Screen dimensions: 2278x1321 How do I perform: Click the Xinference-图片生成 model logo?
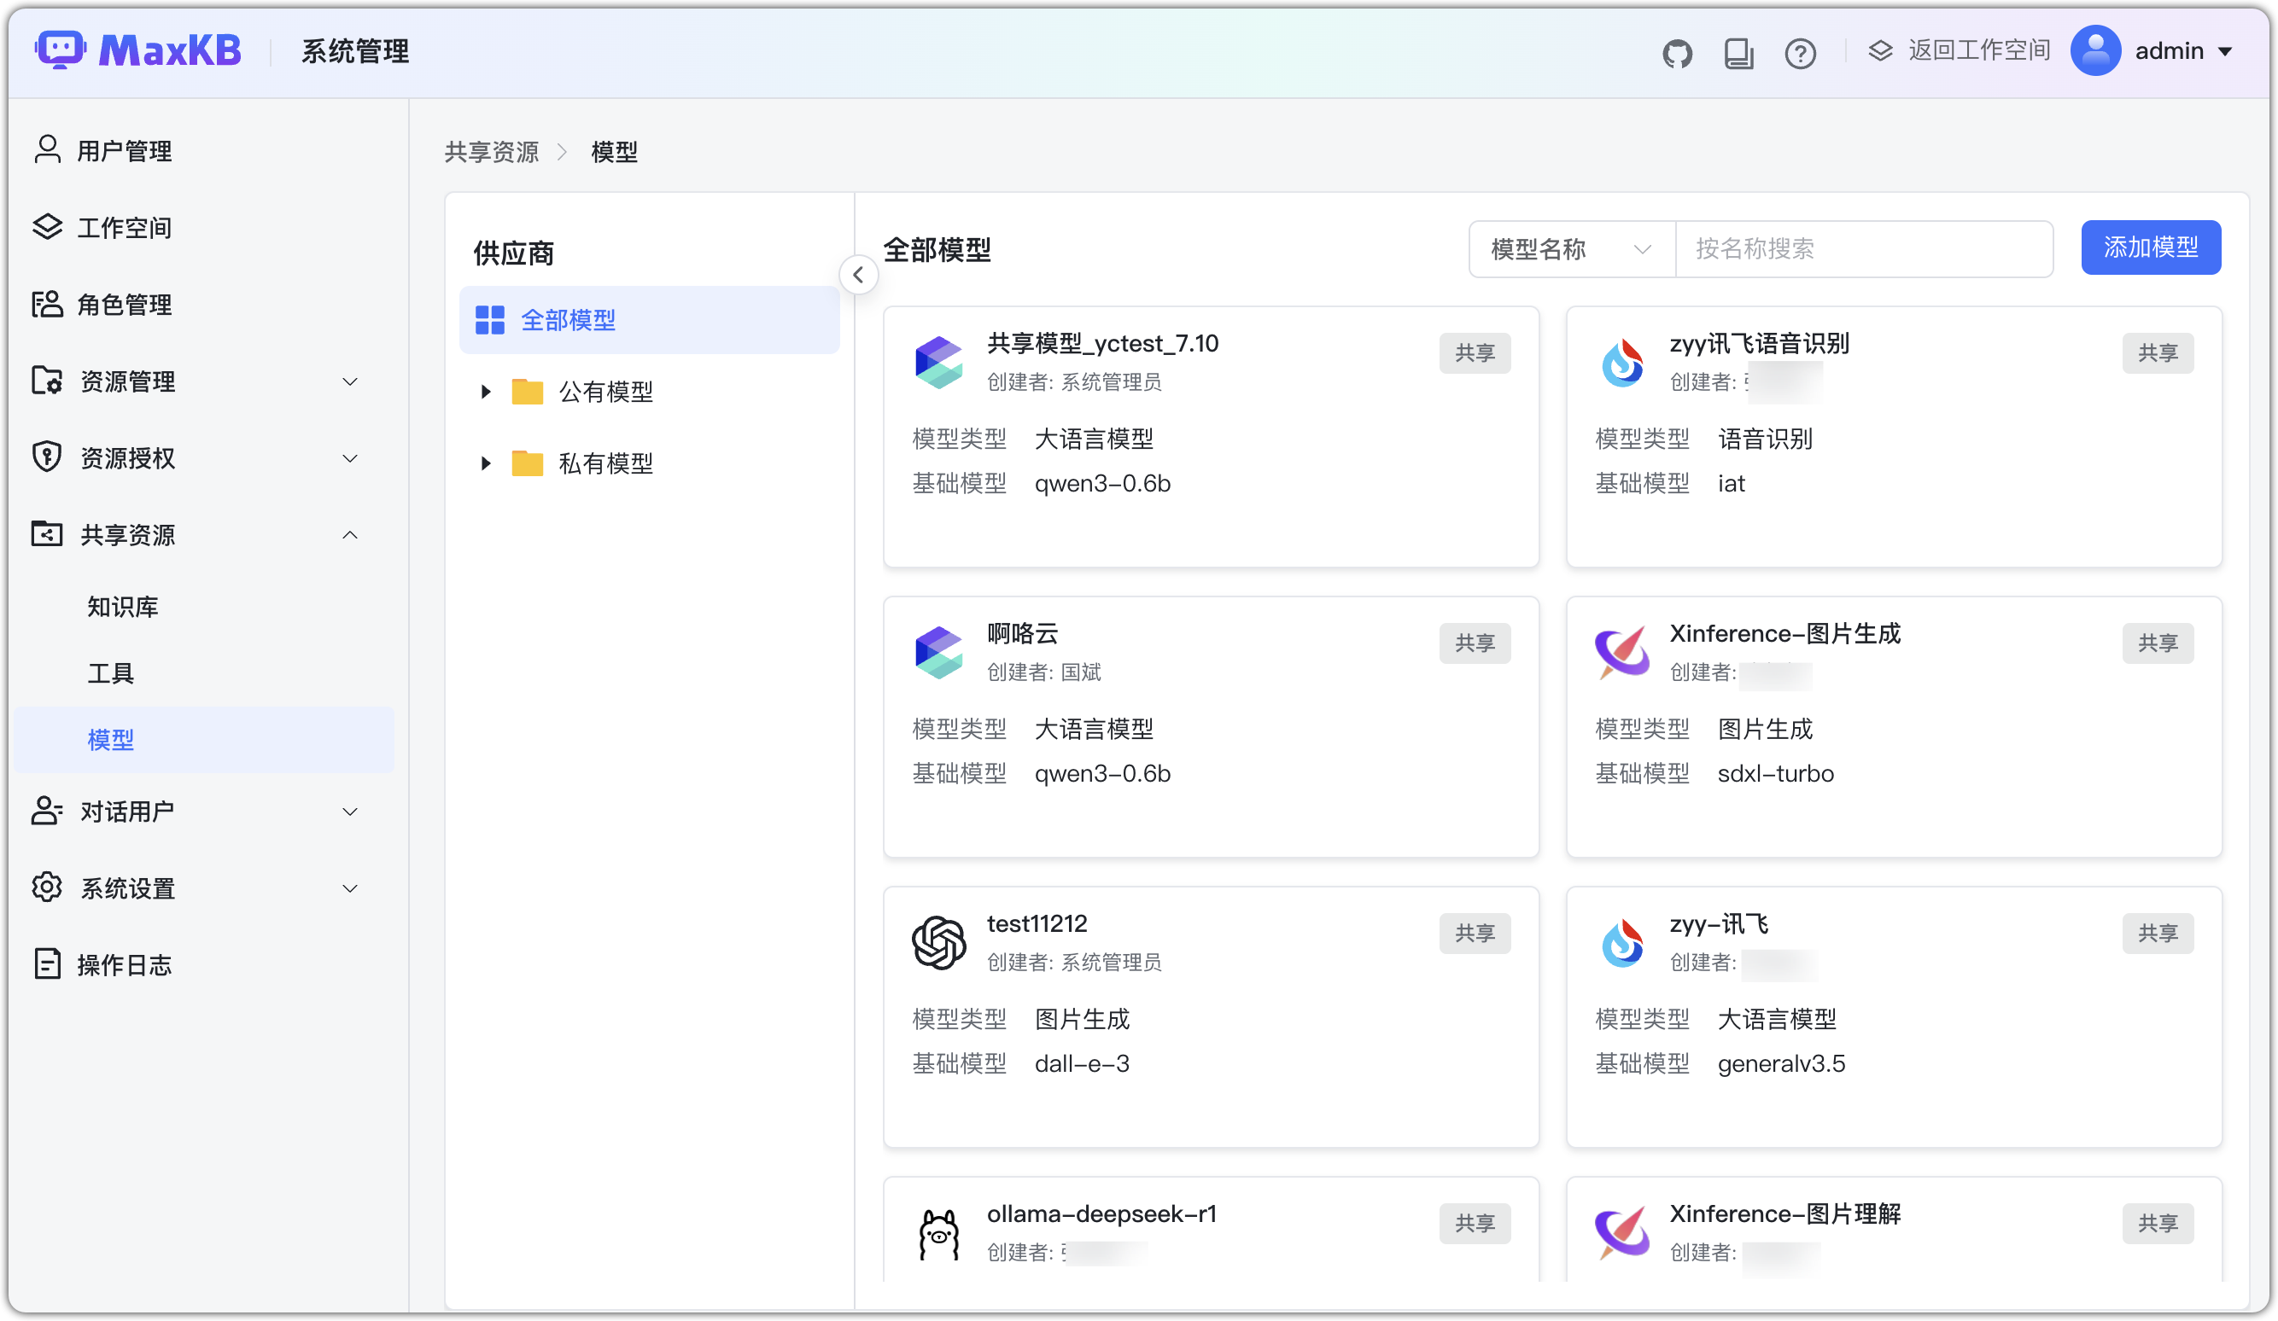click(1621, 652)
